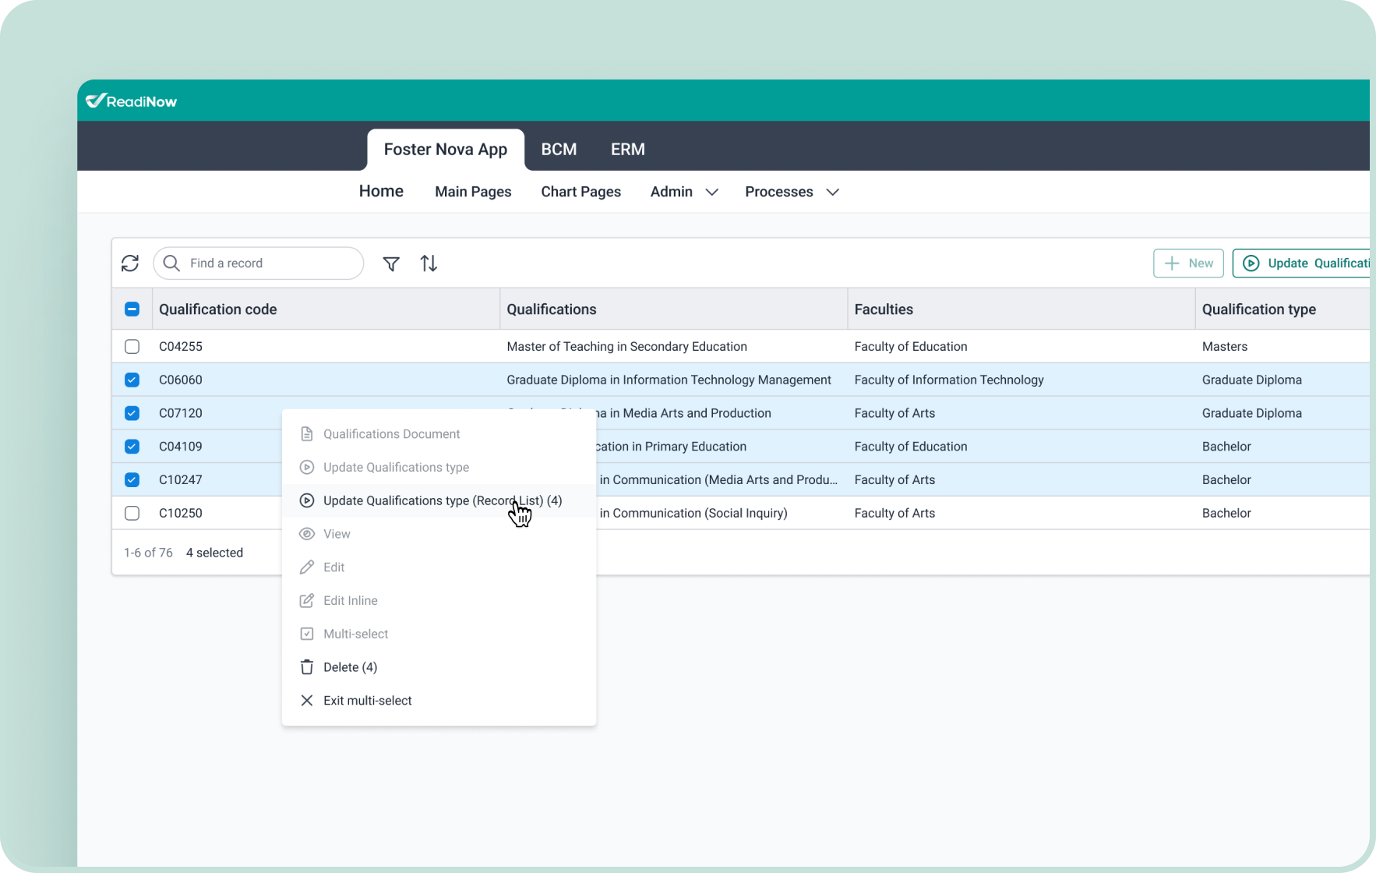Click the View eye icon in context menu

pos(307,534)
